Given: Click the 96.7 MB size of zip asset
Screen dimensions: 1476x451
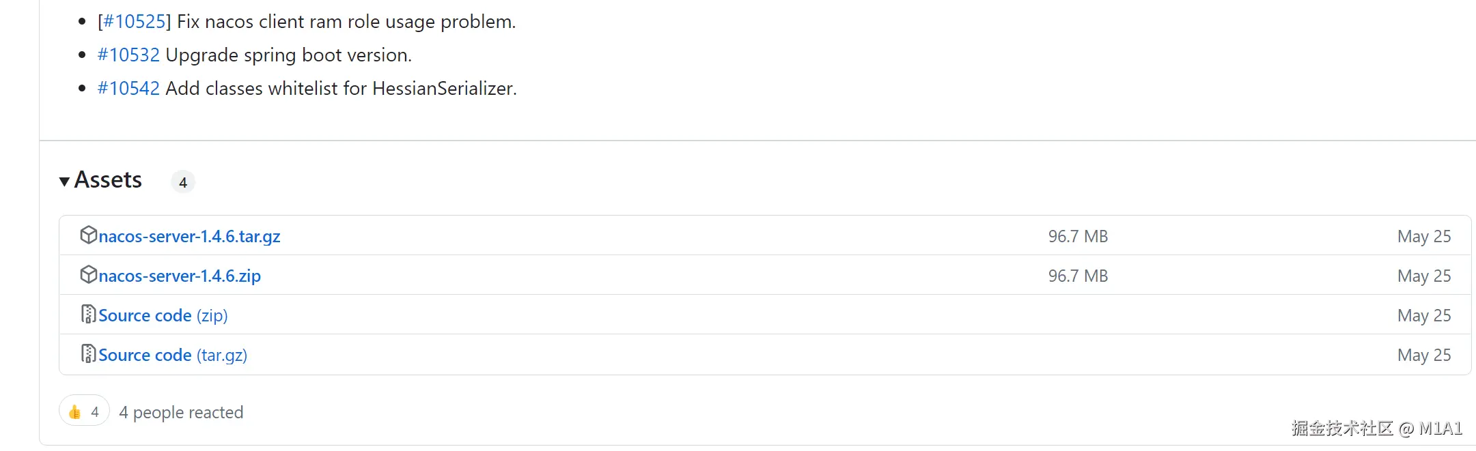Looking at the screenshot, I should [x=1078, y=276].
